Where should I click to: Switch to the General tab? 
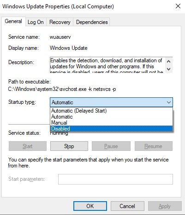tap(13, 21)
